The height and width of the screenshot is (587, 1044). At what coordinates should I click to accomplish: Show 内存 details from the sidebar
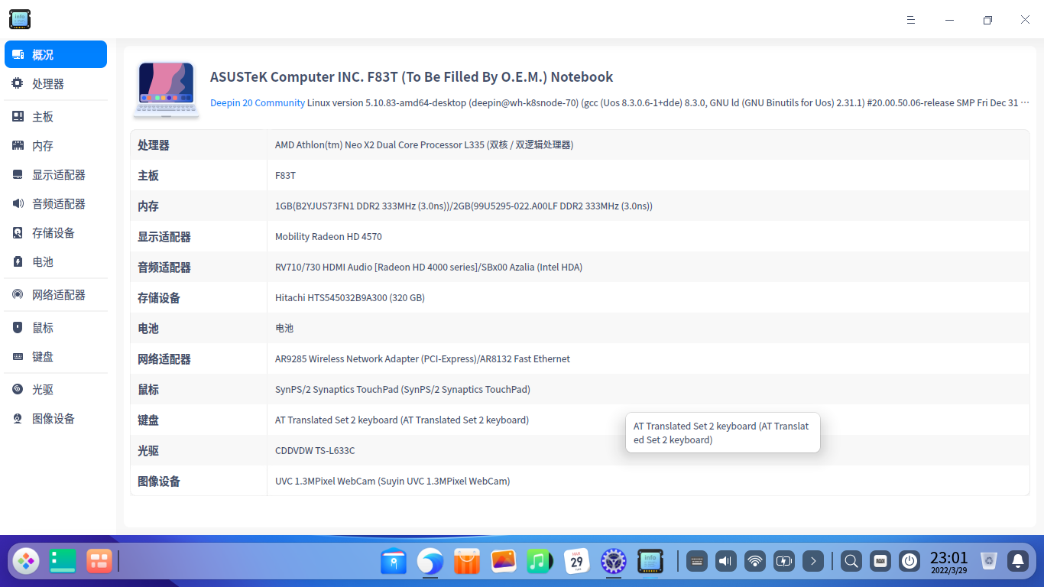tap(56, 145)
